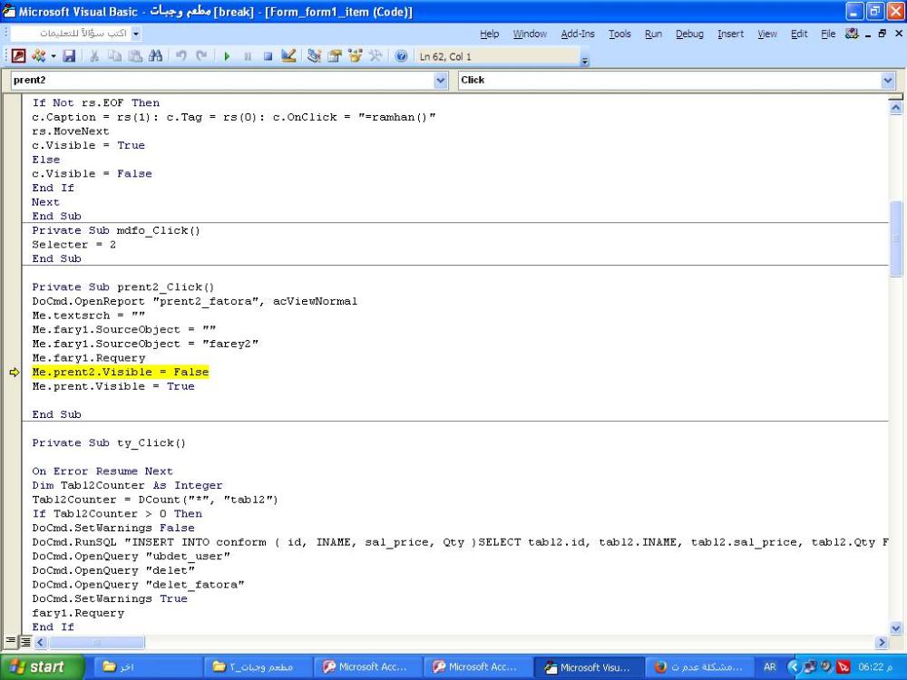Click the Break pause icon
This screenshot has height=680, width=907.
click(x=248, y=56)
